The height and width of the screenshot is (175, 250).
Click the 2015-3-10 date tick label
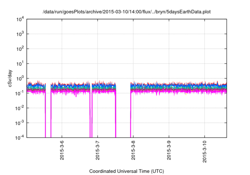205,152
